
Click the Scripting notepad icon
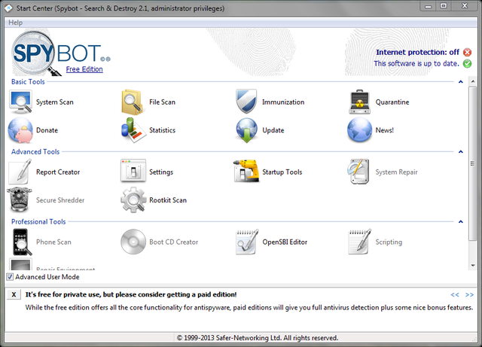359,242
